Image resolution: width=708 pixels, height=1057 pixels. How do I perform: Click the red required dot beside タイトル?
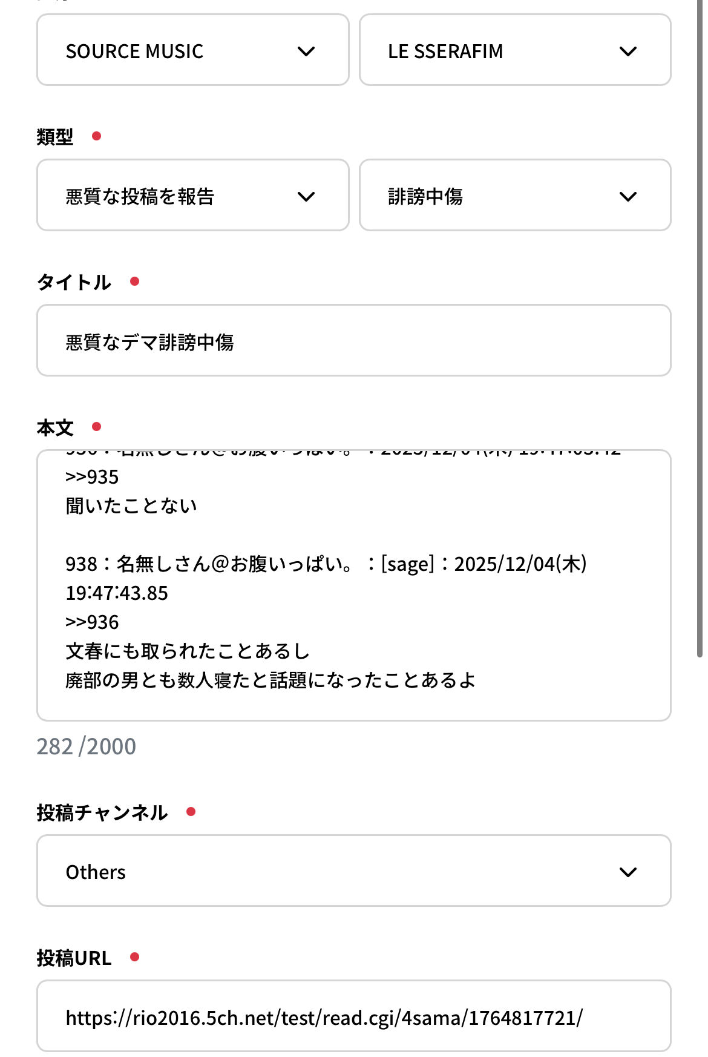tap(135, 282)
